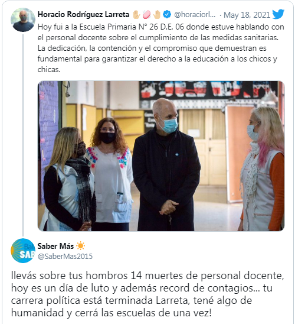Click the first raised hand emoji
The height and width of the screenshot is (324, 295).
(x=136, y=14)
